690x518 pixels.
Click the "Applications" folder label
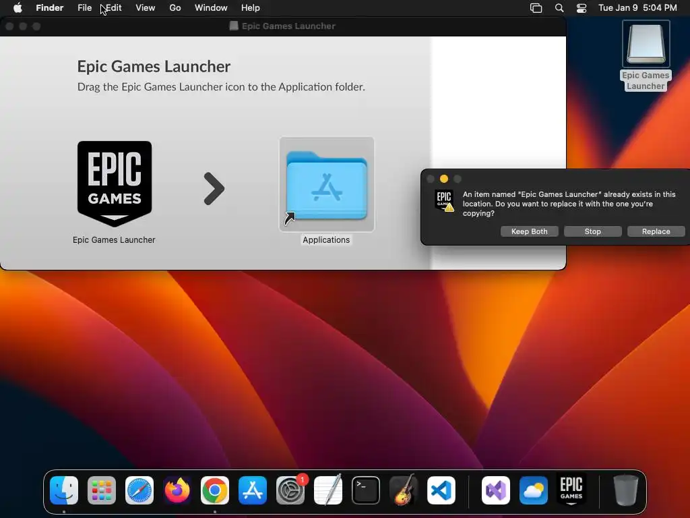[326, 240]
